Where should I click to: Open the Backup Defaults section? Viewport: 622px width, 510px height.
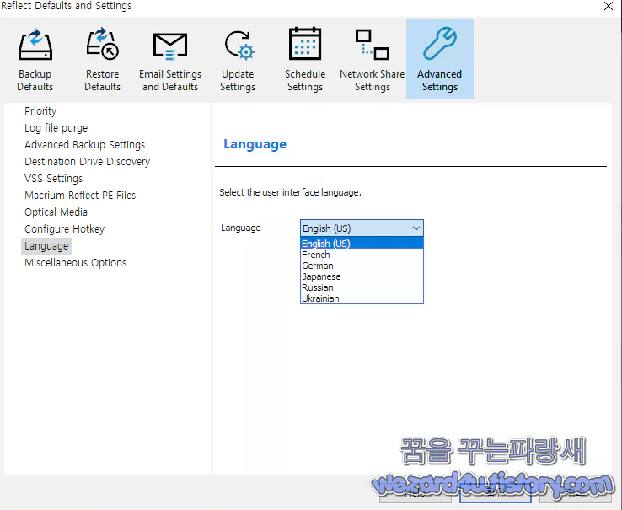pyautogui.click(x=35, y=60)
